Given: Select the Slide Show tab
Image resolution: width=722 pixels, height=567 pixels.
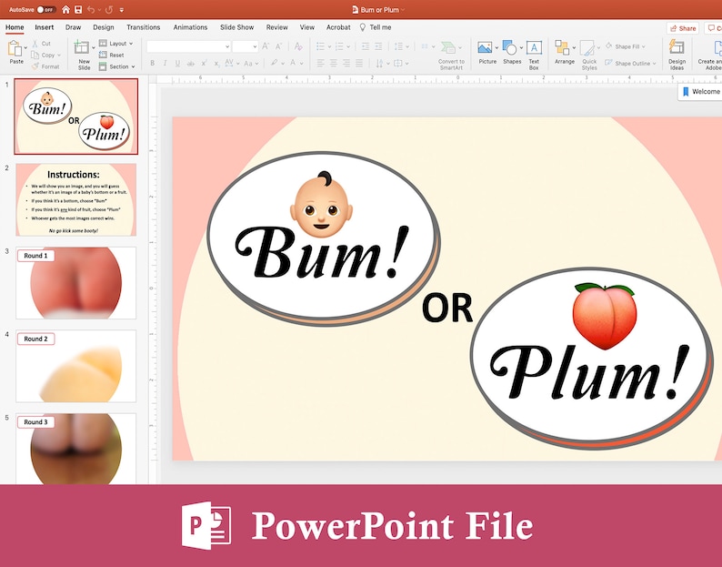Looking at the screenshot, I should pyautogui.click(x=236, y=27).
